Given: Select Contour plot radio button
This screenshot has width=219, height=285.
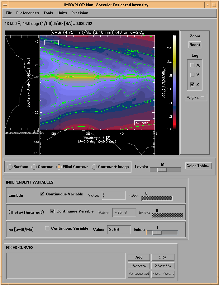Looking at the screenshot, I should [x=34, y=167].
